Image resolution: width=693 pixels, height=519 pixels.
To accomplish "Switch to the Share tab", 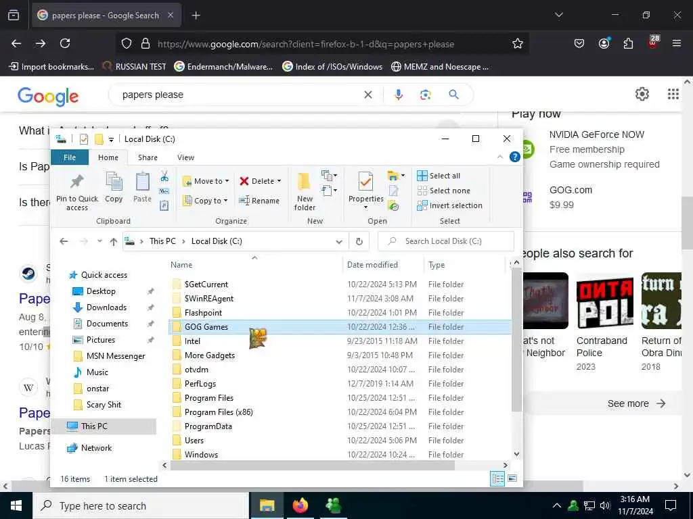I will point(148,157).
